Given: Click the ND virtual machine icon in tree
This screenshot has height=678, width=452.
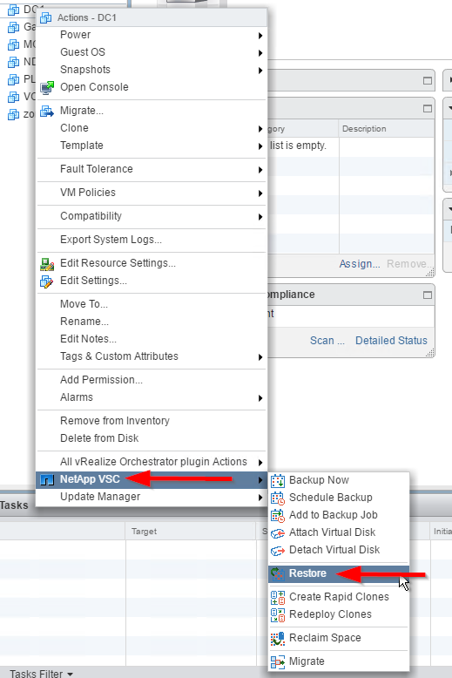Looking at the screenshot, I should [13, 62].
